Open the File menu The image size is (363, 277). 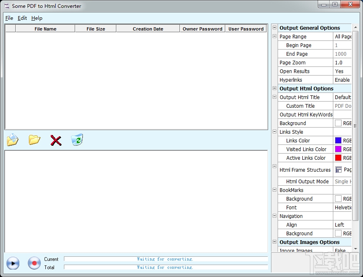point(9,18)
